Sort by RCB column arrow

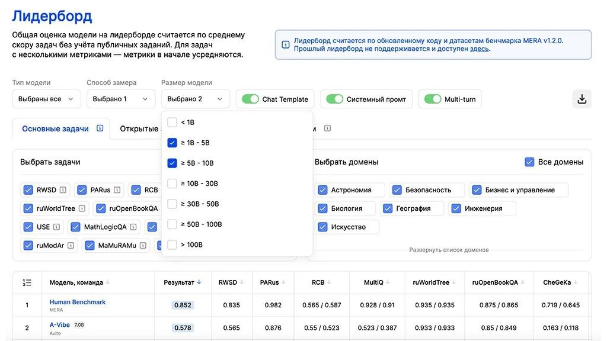coord(329,282)
